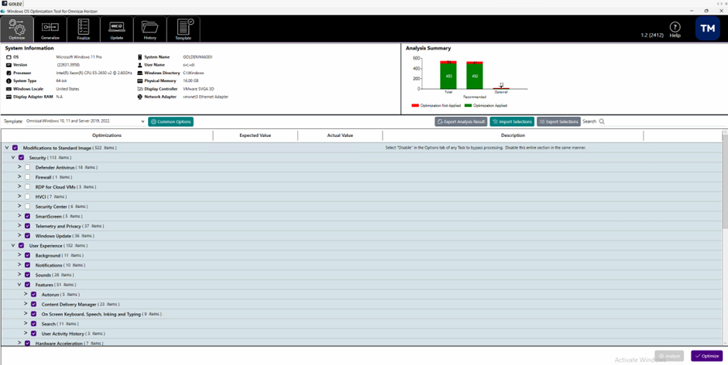Open the History folder icon

149,29
